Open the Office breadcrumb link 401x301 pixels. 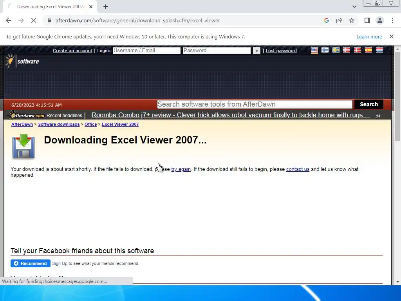pyautogui.click(x=90, y=124)
